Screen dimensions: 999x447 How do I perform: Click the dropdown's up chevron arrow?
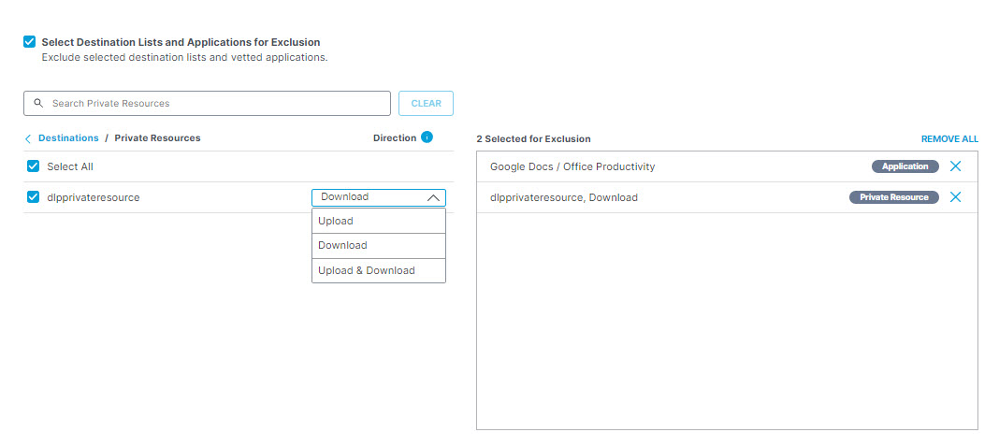(x=433, y=198)
